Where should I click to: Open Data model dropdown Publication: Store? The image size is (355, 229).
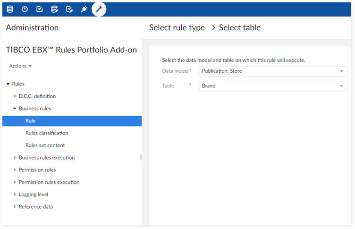[272, 71]
